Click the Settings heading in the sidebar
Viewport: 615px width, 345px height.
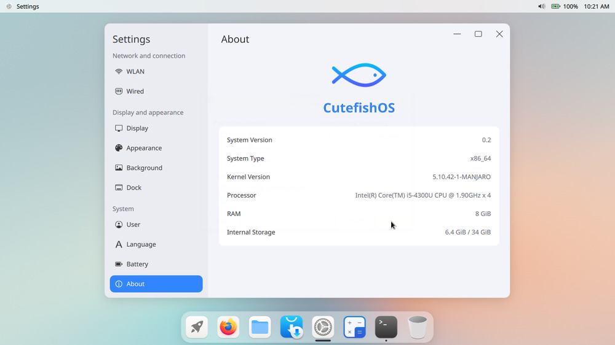pyautogui.click(x=132, y=39)
